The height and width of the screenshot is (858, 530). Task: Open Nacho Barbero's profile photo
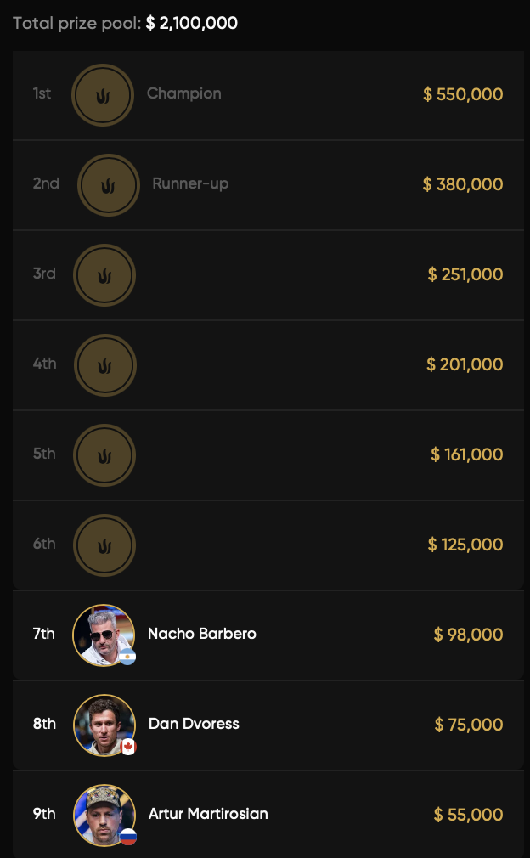click(103, 634)
